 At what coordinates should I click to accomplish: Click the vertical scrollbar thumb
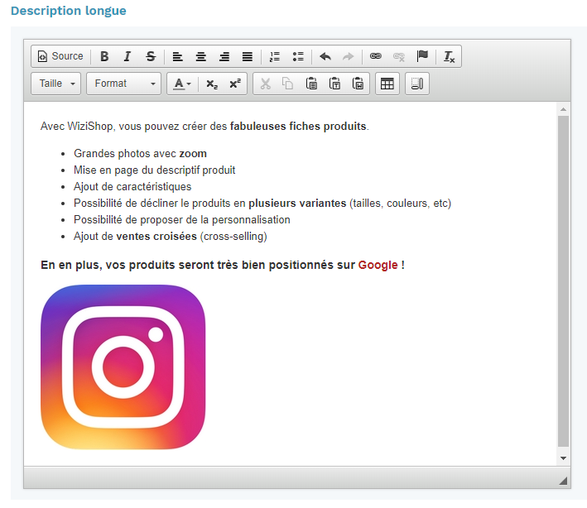tap(564, 281)
